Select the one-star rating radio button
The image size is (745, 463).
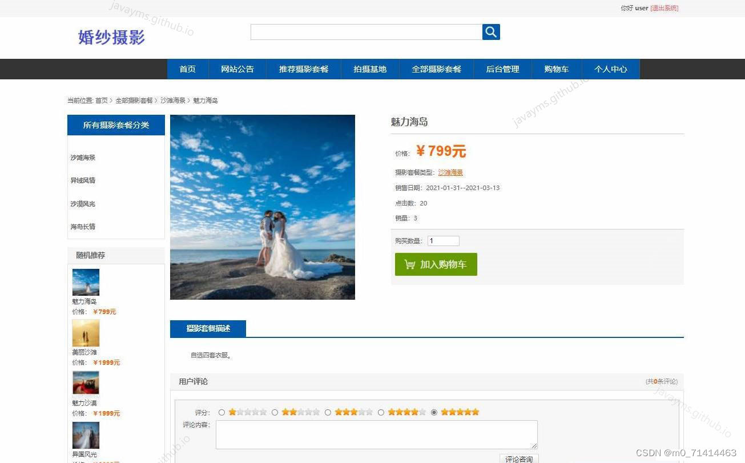pyautogui.click(x=222, y=412)
